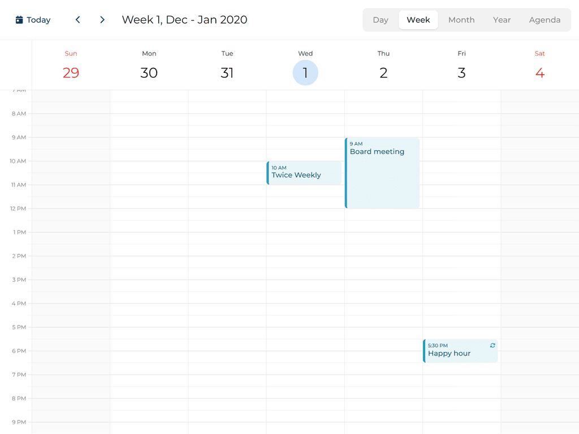The height and width of the screenshot is (434, 579).
Task: Navigate to the next week
Action: [x=102, y=19]
